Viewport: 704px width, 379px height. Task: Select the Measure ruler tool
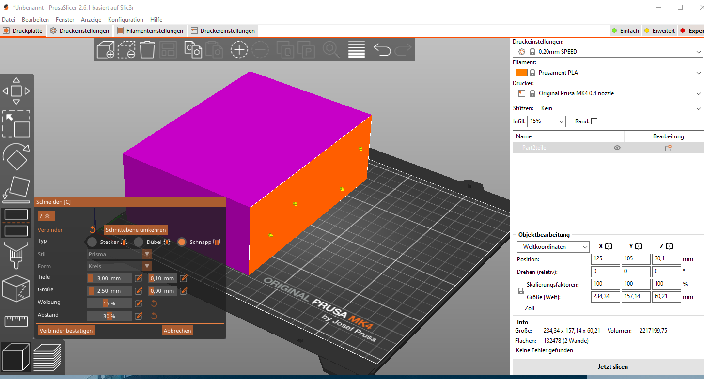click(16, 320)
